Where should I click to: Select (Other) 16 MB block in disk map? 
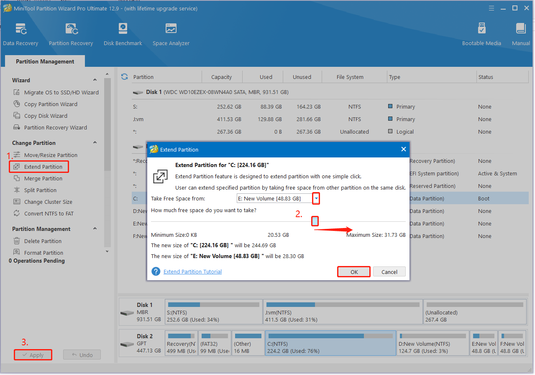pos(248,343)
